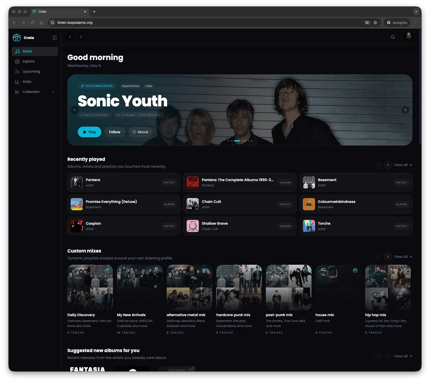Viewport: 430px width, 382px height.
Task: View all recently played items
Action: [x=403, y=165]
